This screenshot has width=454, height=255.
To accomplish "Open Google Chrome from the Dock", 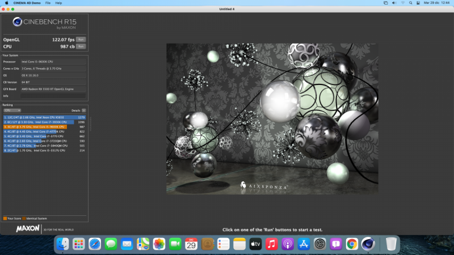I will pyautogui.click(x=352, y=244).
